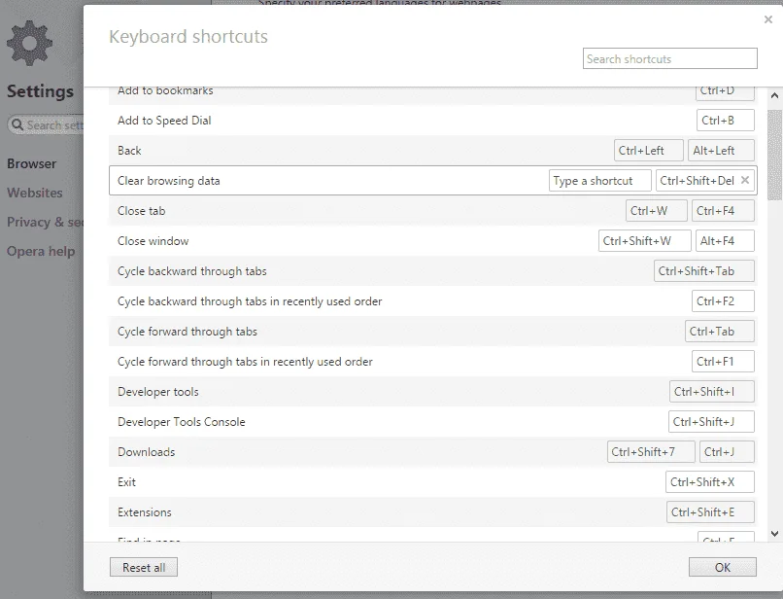
Task: Confirm with the OK button
Action: coord(722,567)
